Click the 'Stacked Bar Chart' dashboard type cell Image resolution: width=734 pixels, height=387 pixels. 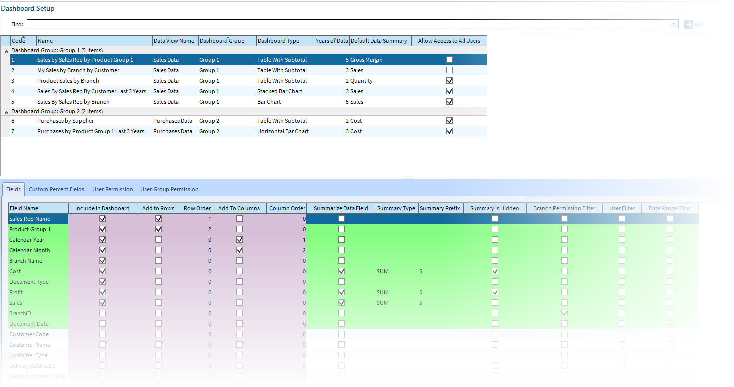coord(284,91)
